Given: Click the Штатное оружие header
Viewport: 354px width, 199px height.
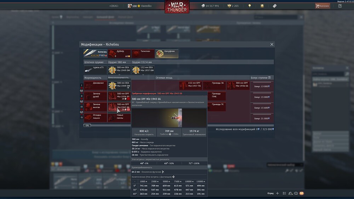Looking at the screenshot, I should pos(94,62).
